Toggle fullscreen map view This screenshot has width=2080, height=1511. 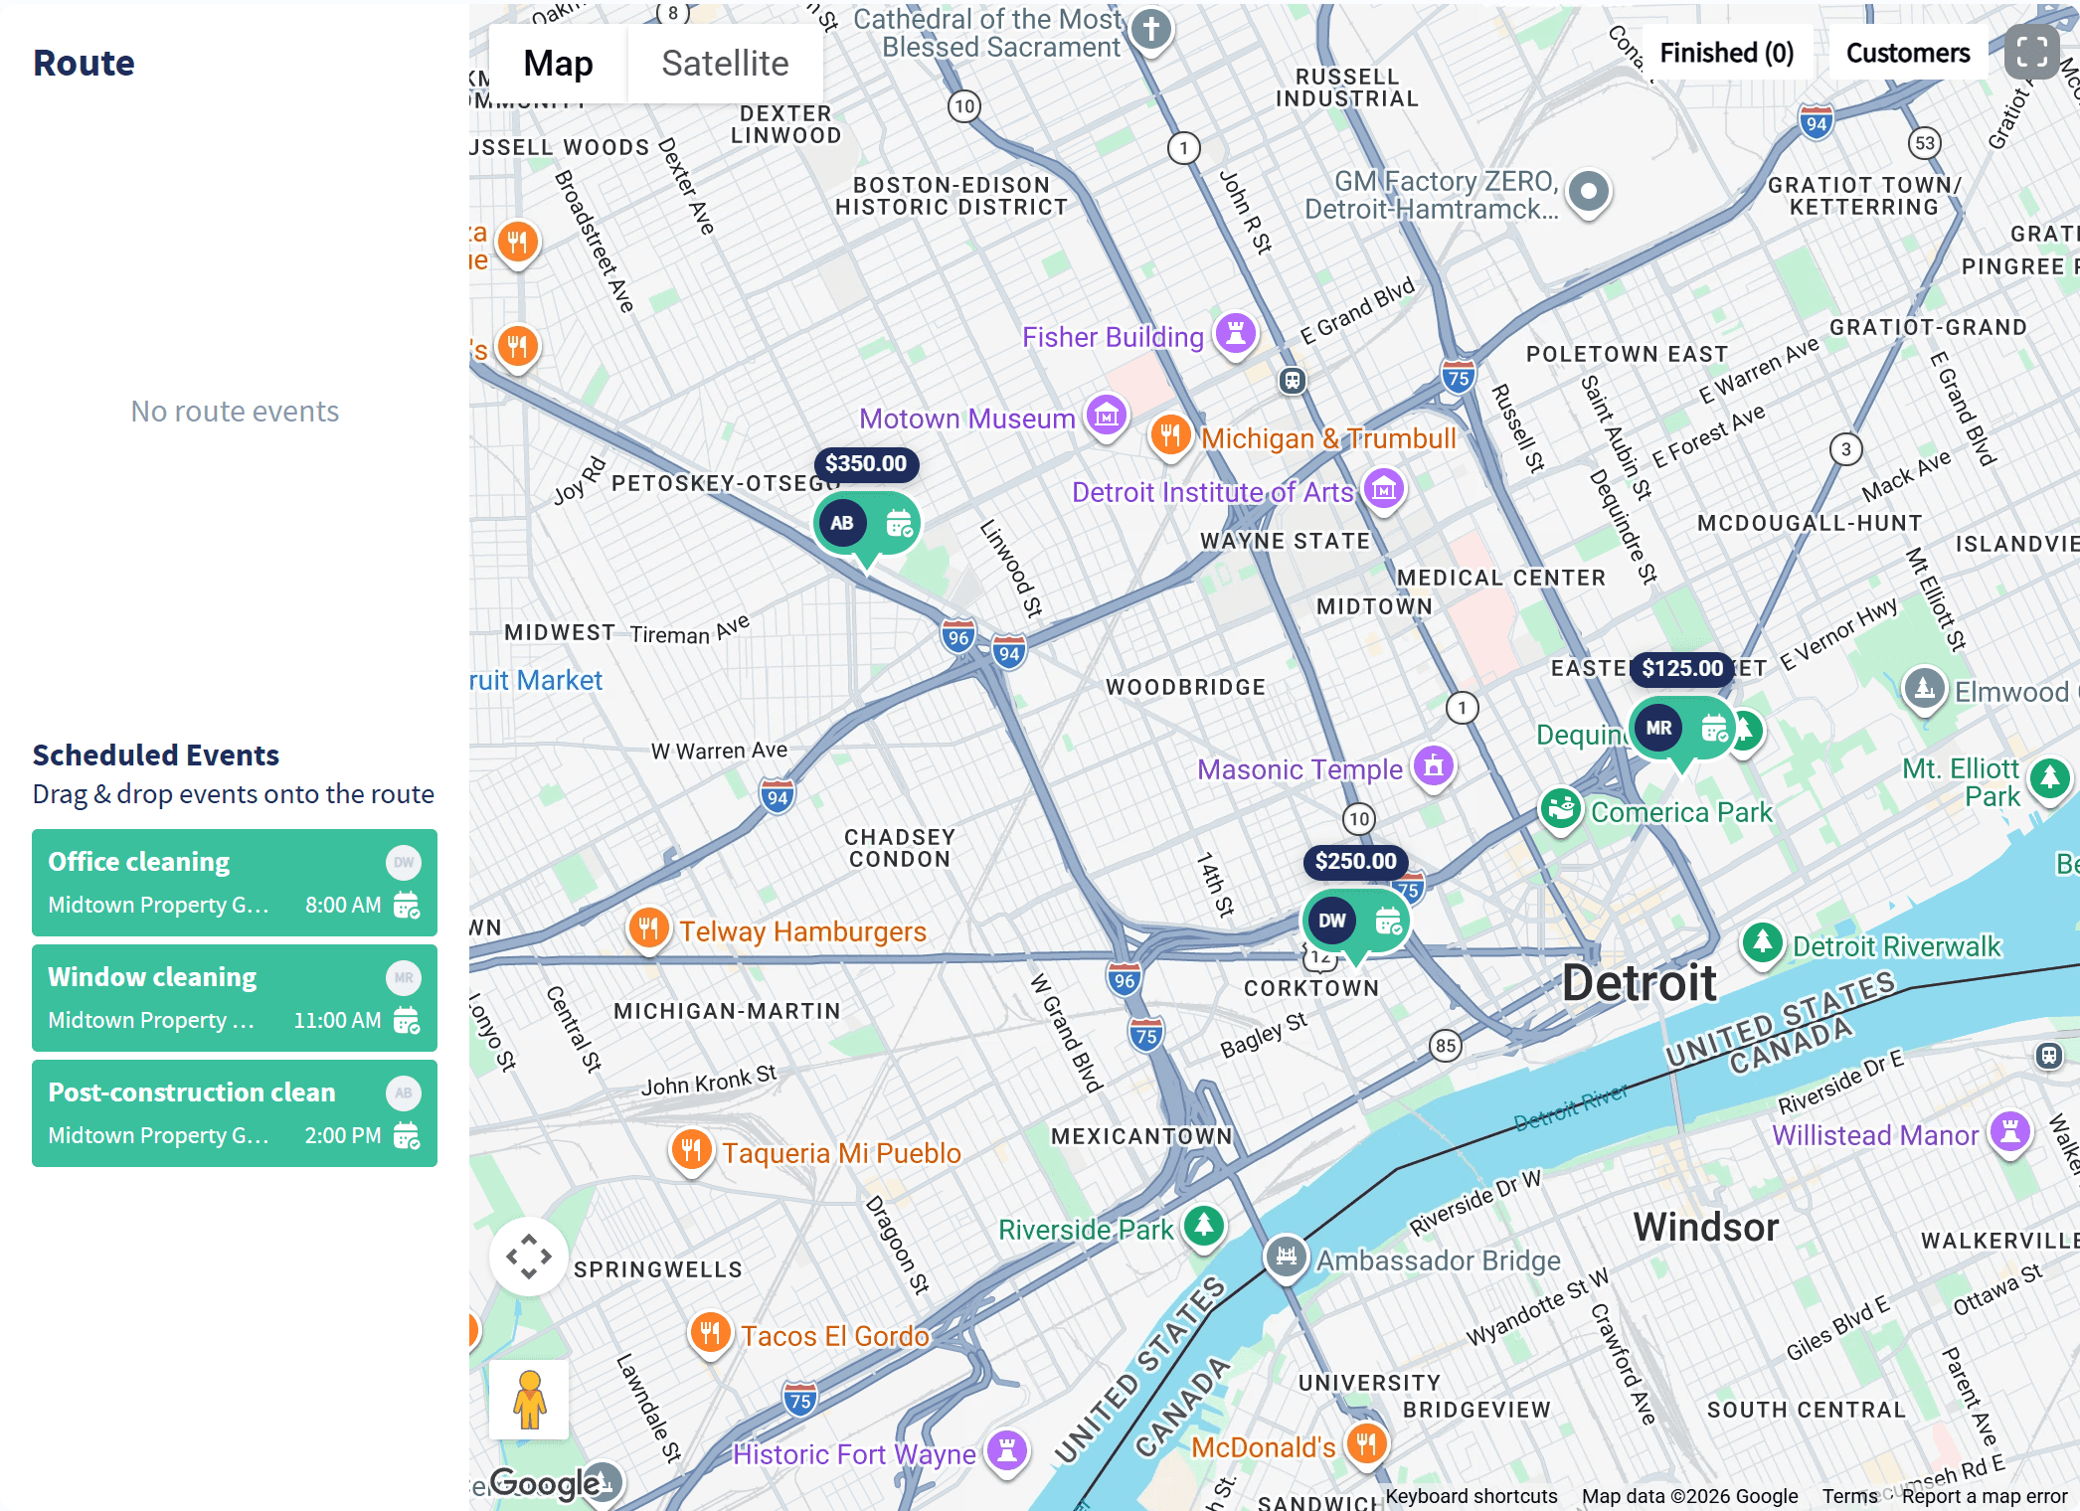[x=2032, y=52]
